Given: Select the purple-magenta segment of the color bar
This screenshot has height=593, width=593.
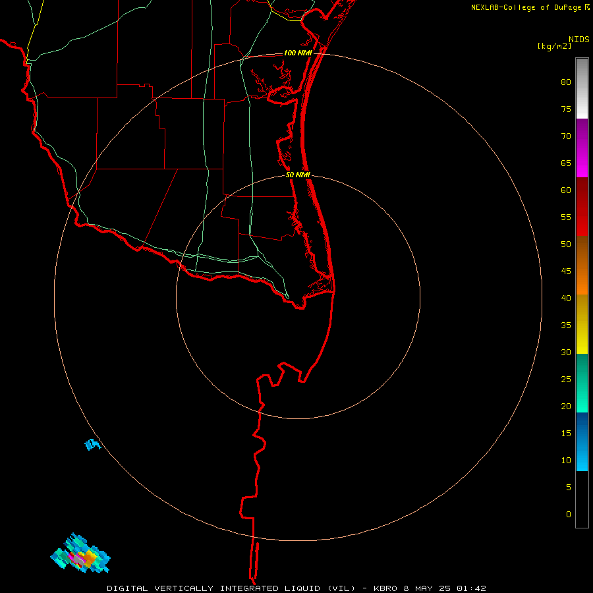Looking at the screenshot, I should [582, 148].
